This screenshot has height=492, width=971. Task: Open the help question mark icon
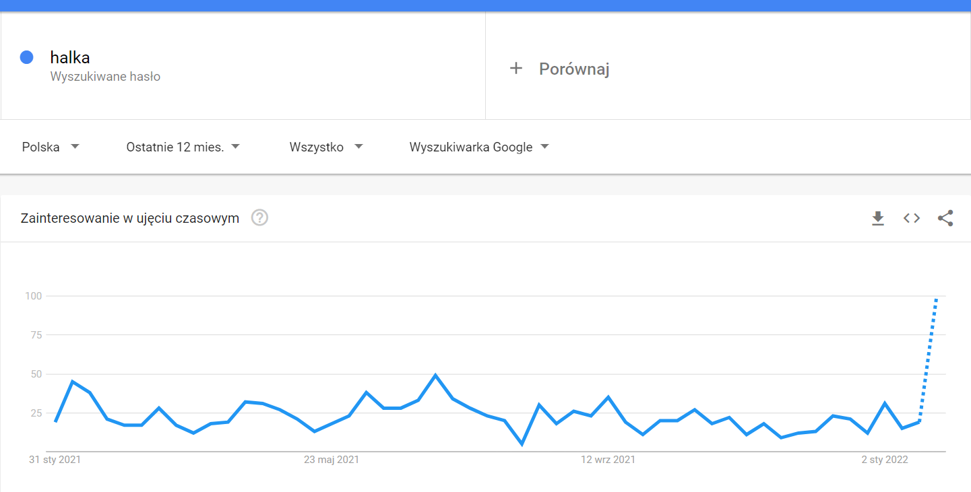tap(259, 218)
